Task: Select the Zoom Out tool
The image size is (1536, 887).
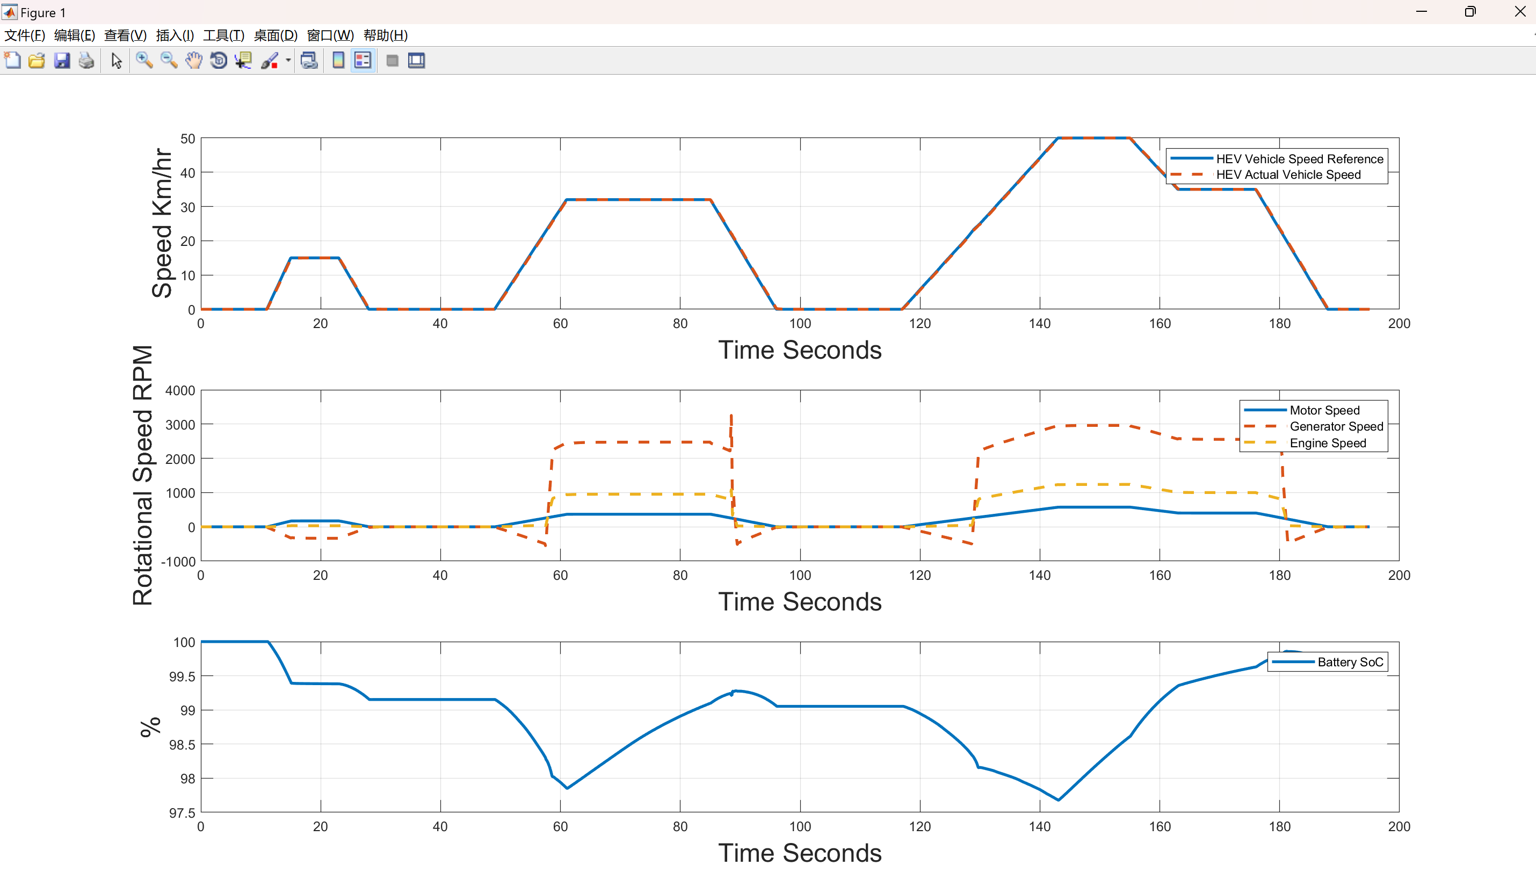Action: click(169, 60)
